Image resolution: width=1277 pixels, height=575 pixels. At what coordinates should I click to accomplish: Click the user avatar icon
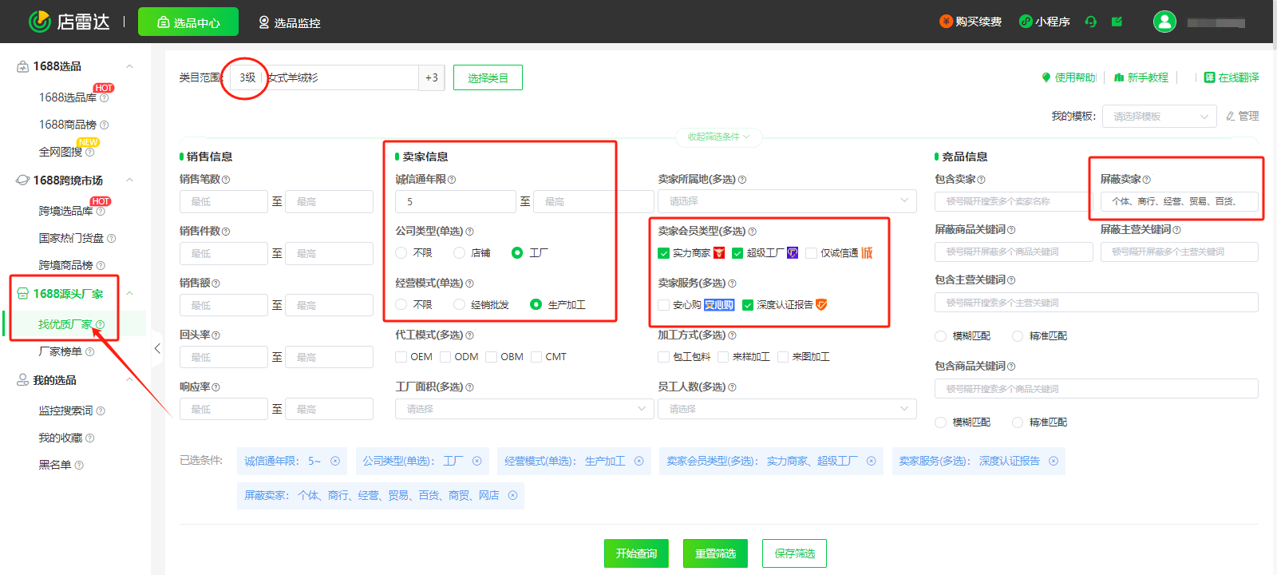click(x=1164, y=22)
